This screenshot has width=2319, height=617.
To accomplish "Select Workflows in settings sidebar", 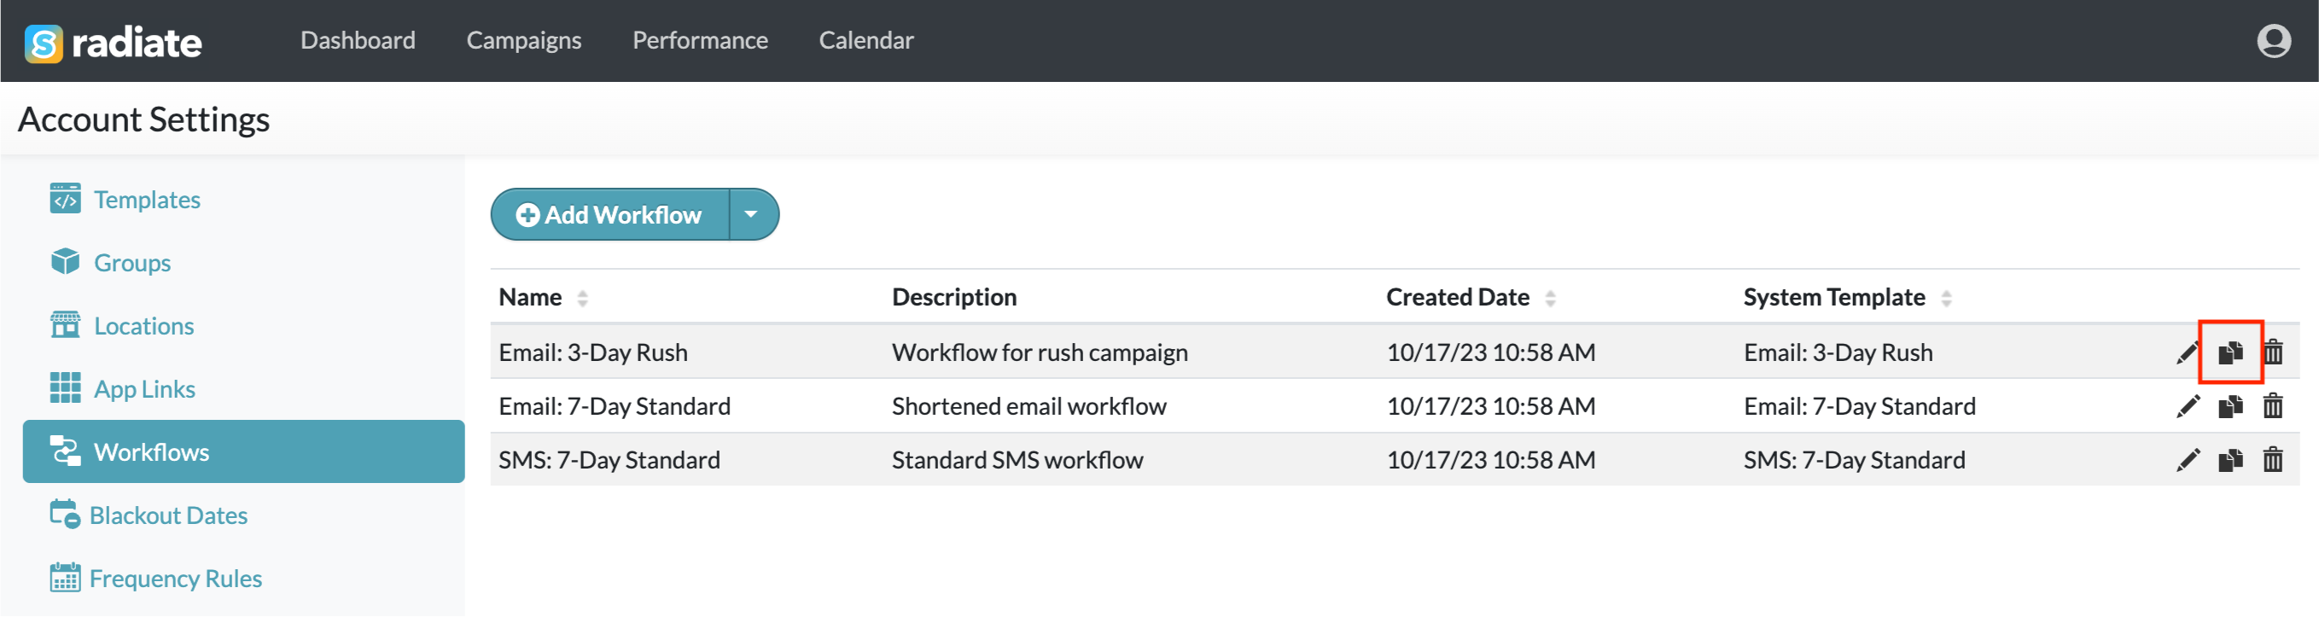I will (x=243, y=451).
